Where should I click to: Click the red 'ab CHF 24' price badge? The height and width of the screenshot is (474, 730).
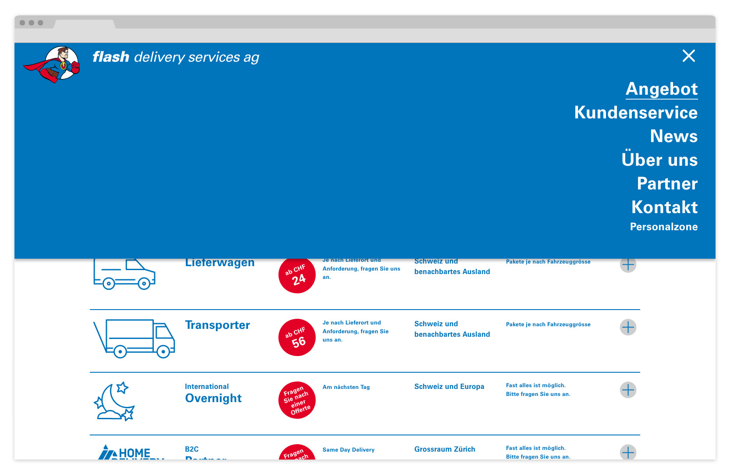tap(297, 275)
